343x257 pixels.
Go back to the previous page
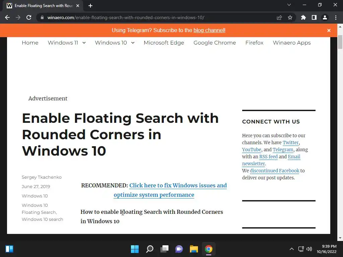7,17
